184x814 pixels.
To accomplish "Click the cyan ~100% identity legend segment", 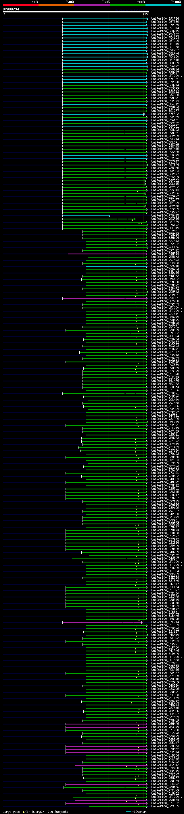I will 163,5.
